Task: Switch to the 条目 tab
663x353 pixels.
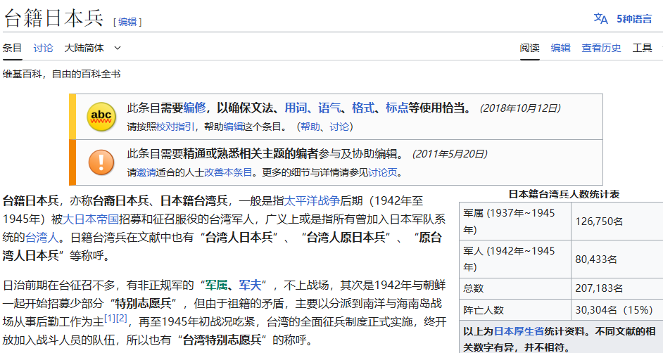Action: point(12,48)
